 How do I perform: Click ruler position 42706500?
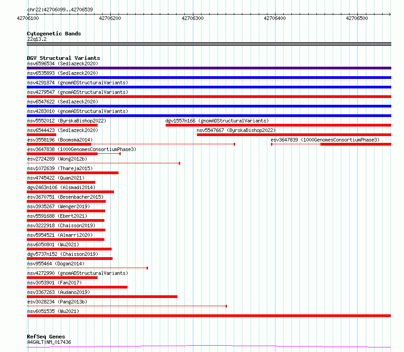pos(357,18)
